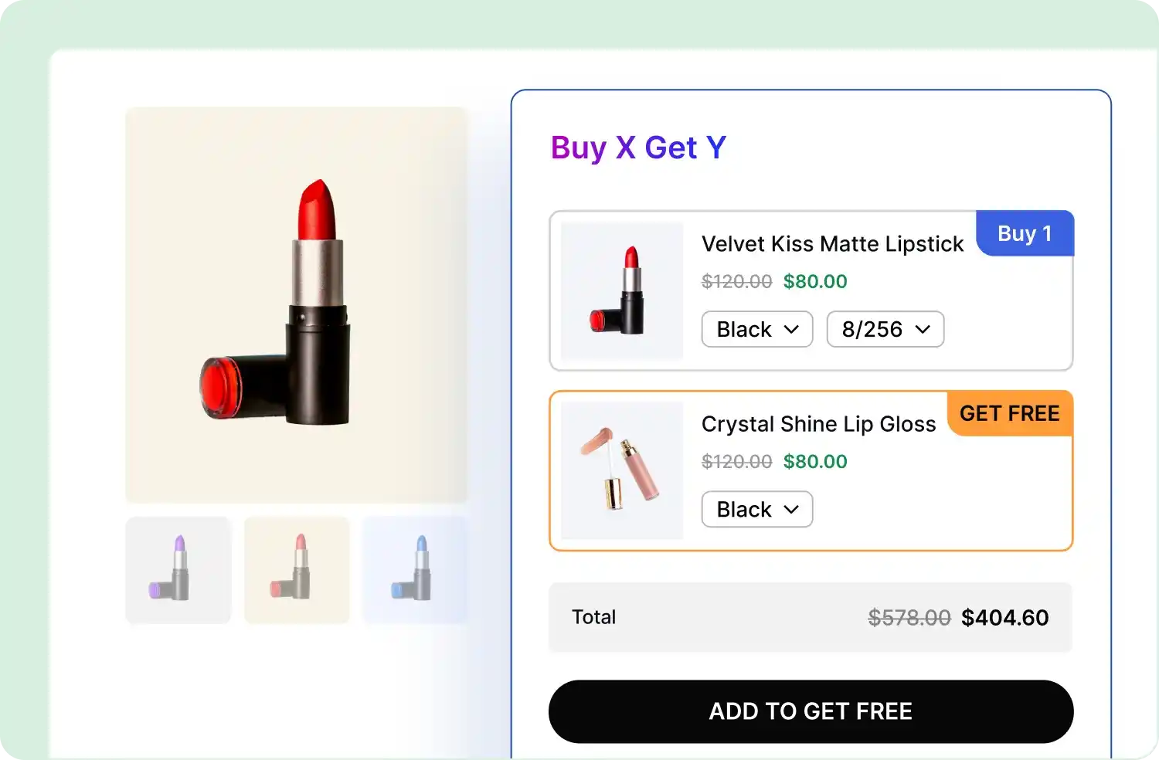This screenshot has width=1159, height=760.
Task: Click the chevron icon beside Black for the lipstick
Action: pos(791,329)
